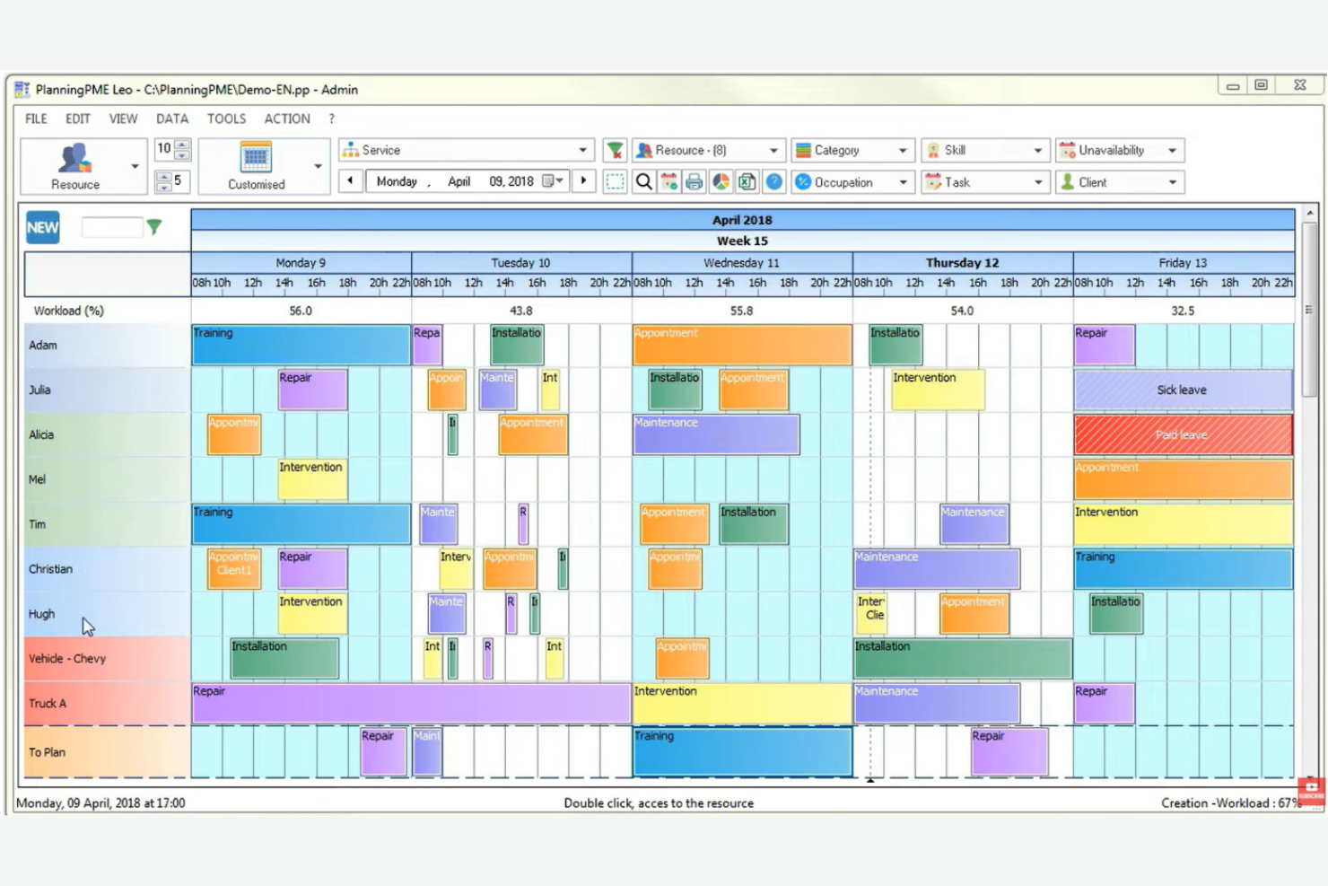Click the NEW button to create a task
Viewport: 1328px width, 886px height.
click(41, 227)
